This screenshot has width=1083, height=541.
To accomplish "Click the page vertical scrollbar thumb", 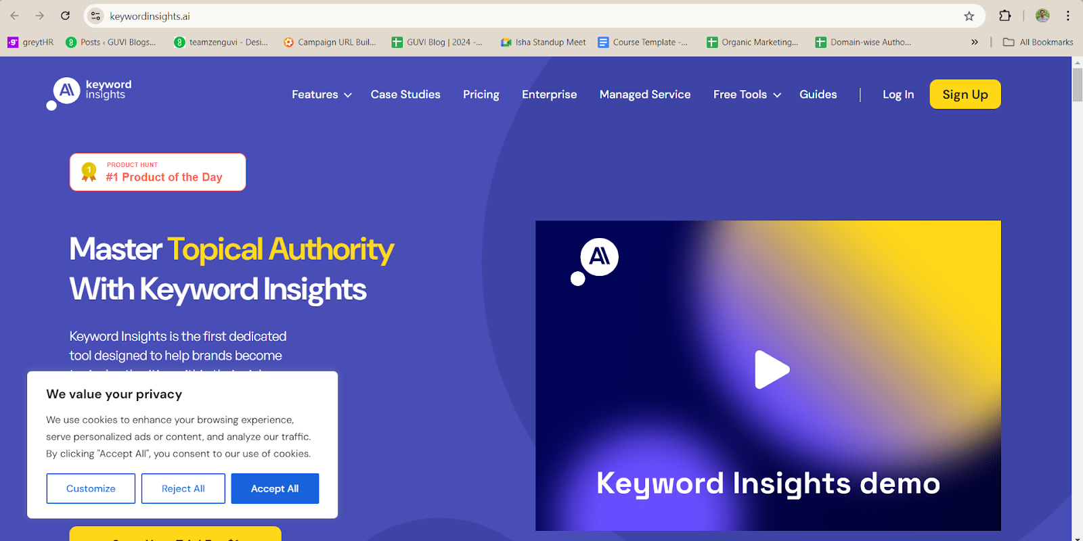I will [1077, 85].
